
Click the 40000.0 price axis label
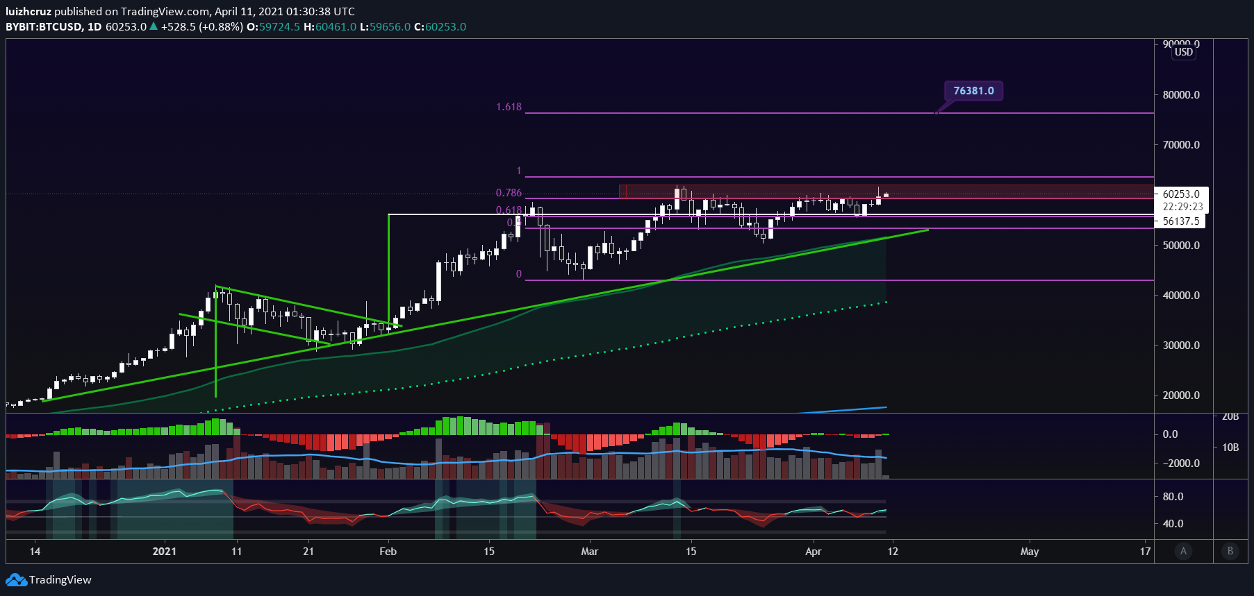1181,296
